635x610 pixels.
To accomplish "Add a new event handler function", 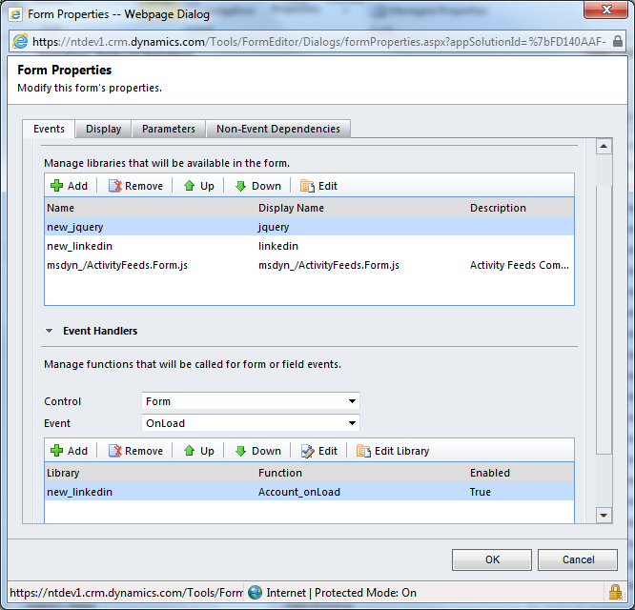I will click(69, 451).
